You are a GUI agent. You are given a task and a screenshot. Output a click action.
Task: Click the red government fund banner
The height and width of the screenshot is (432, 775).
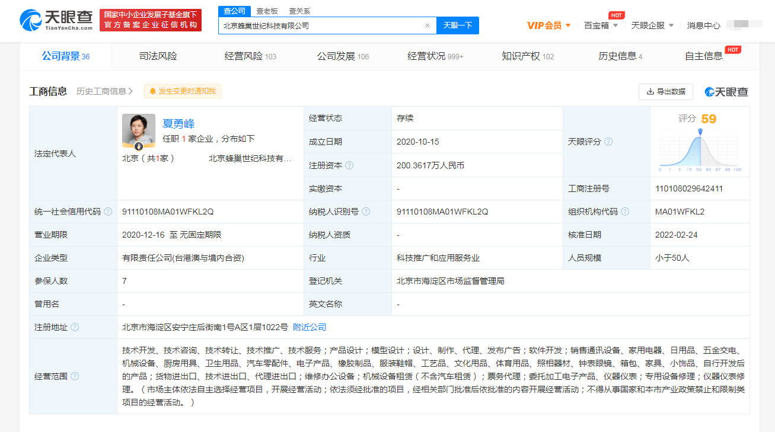[x=151, y=20]
